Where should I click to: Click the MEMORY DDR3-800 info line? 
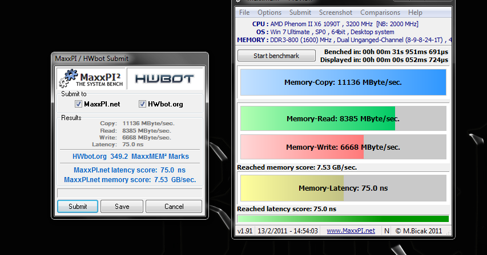pyautogui.click(x=344, y=40)
